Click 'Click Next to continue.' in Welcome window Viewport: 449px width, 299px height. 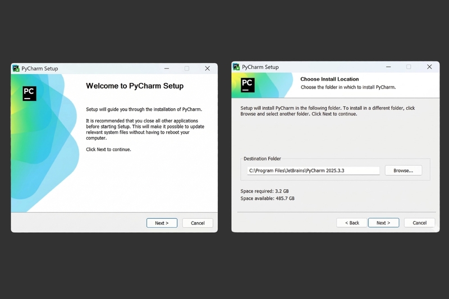tap(108, 149)
